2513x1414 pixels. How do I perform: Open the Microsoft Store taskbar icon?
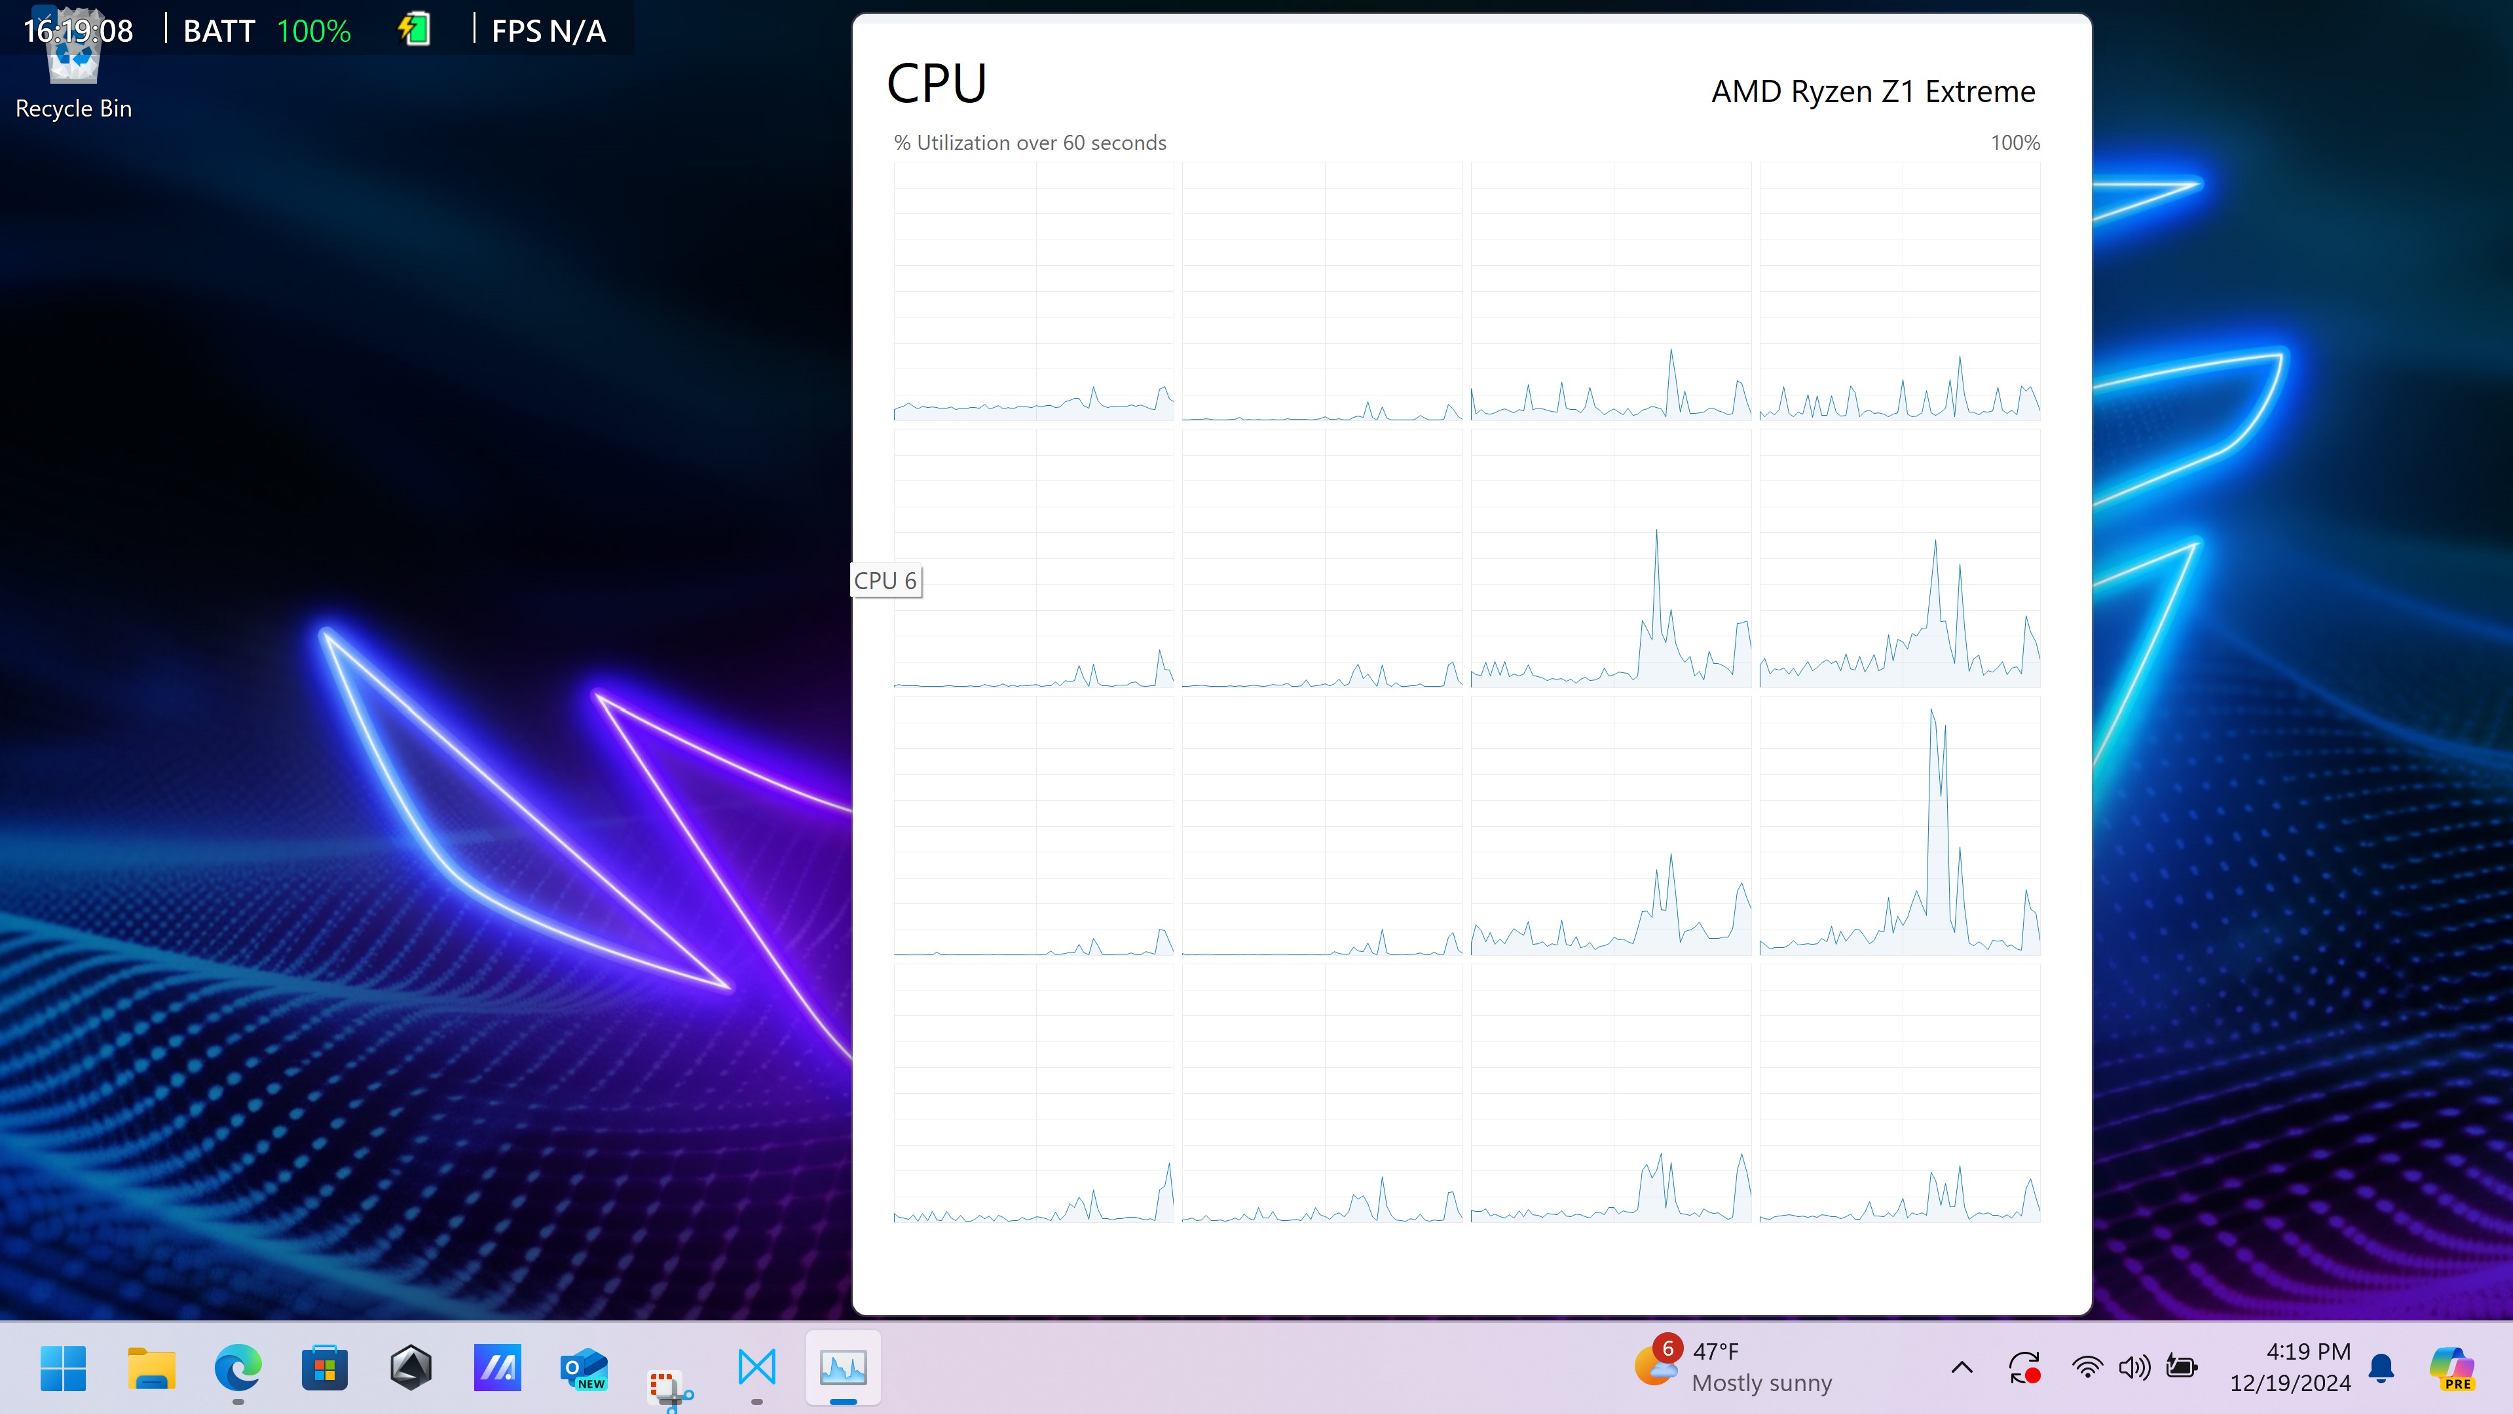[x=325, y=1368]
